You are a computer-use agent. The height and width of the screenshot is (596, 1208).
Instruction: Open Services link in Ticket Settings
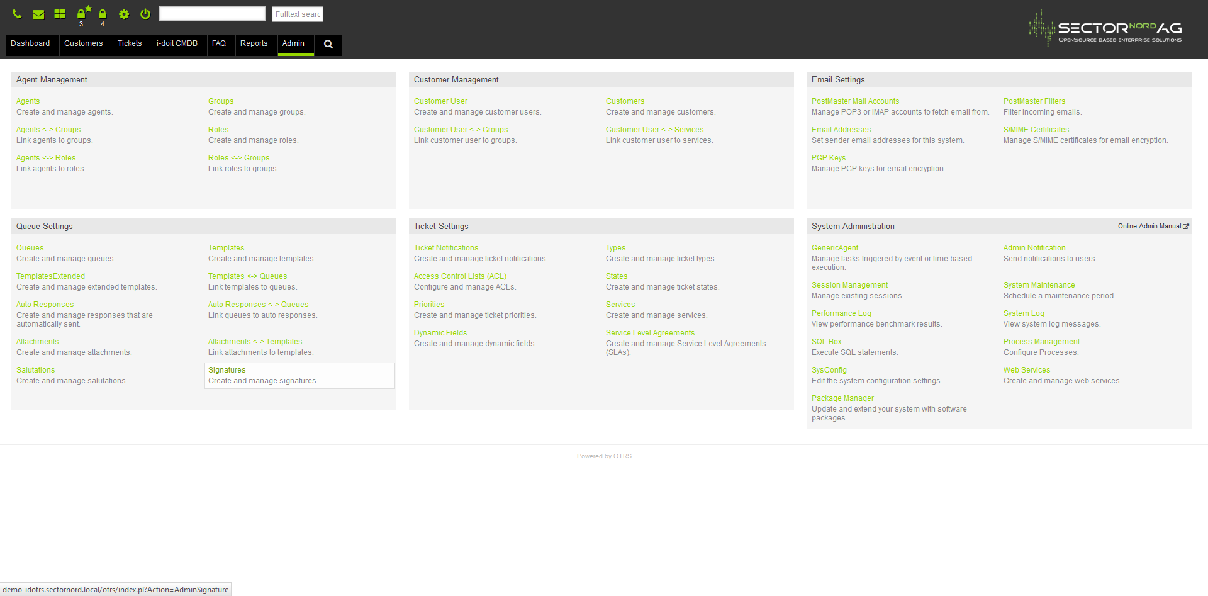620,305
